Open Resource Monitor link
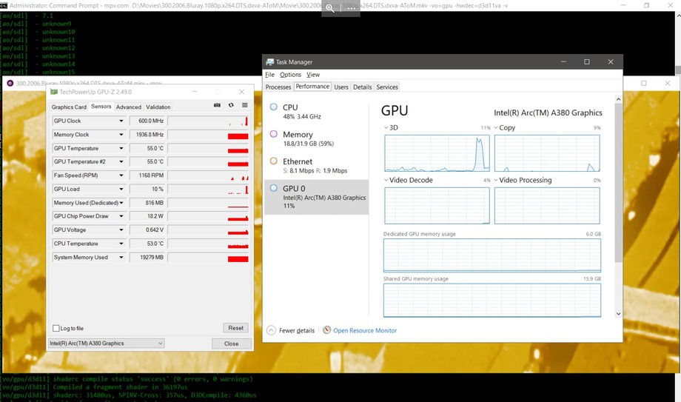Screen dimensions: 681x402 pos(365,330)
